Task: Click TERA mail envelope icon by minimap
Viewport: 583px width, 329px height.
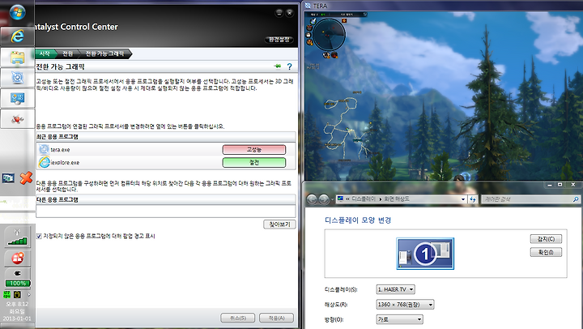Action: point(309,35)
